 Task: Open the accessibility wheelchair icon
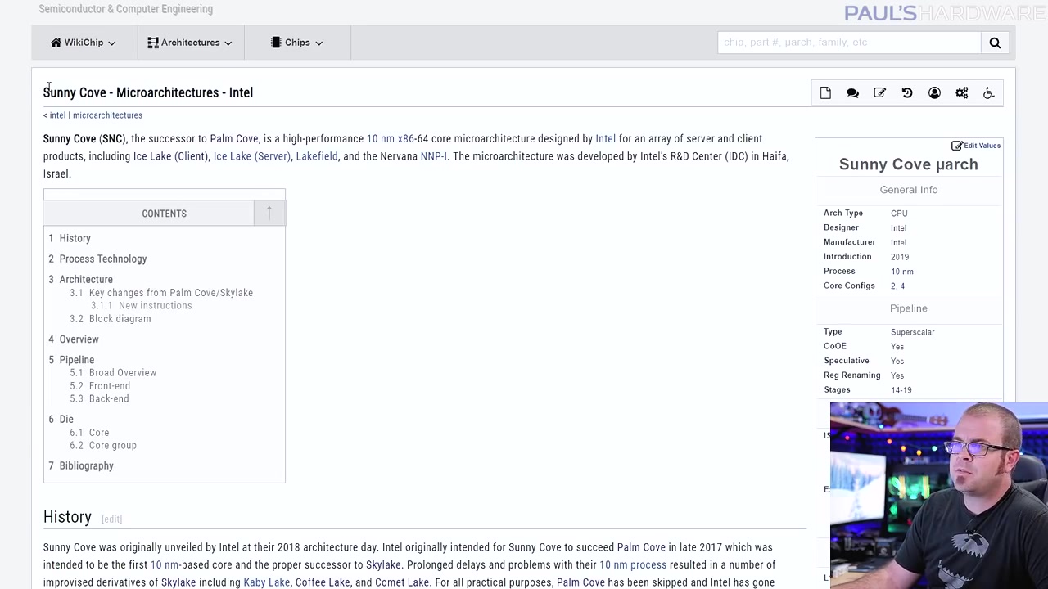[989, 93]
